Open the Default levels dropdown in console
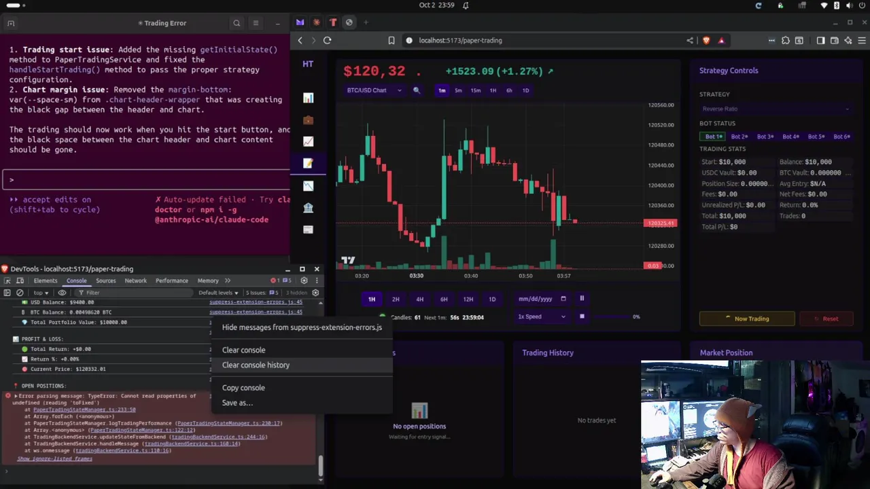Viewport: 870px width, 489px height. click(218, 293)
